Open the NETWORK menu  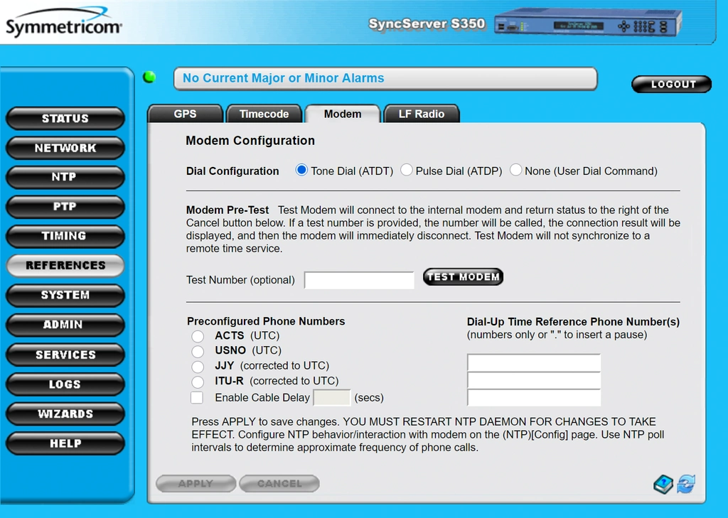click(x=65, y=148)
